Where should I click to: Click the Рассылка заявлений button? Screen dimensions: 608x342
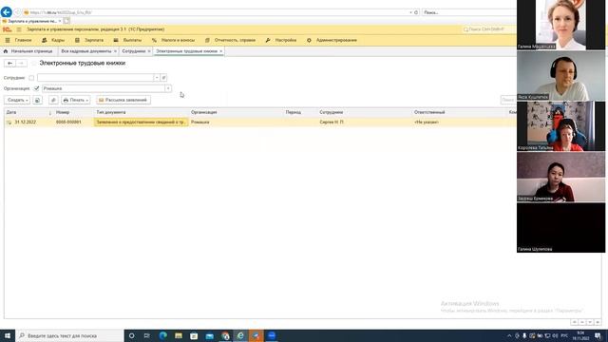coord(123,100)
